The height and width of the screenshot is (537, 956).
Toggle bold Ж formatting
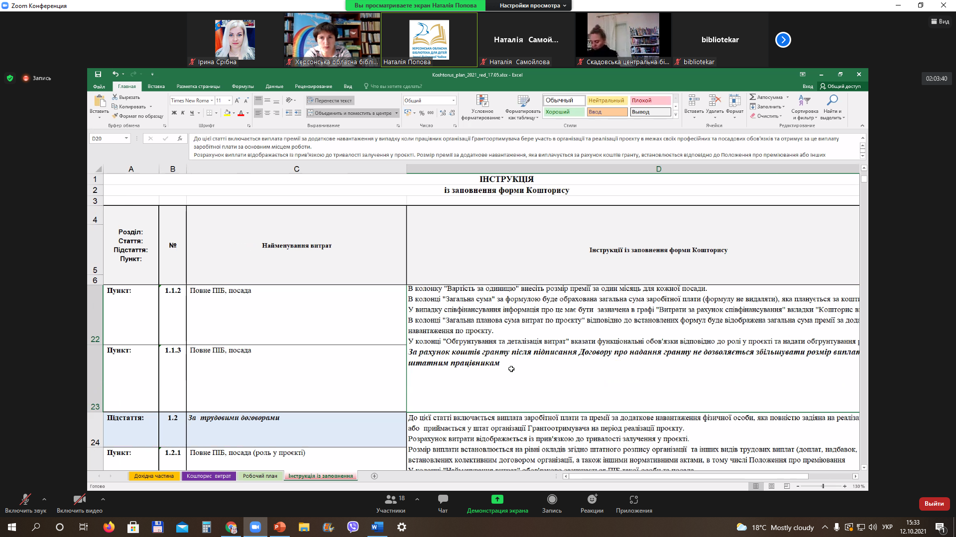(x=174, y=113)
